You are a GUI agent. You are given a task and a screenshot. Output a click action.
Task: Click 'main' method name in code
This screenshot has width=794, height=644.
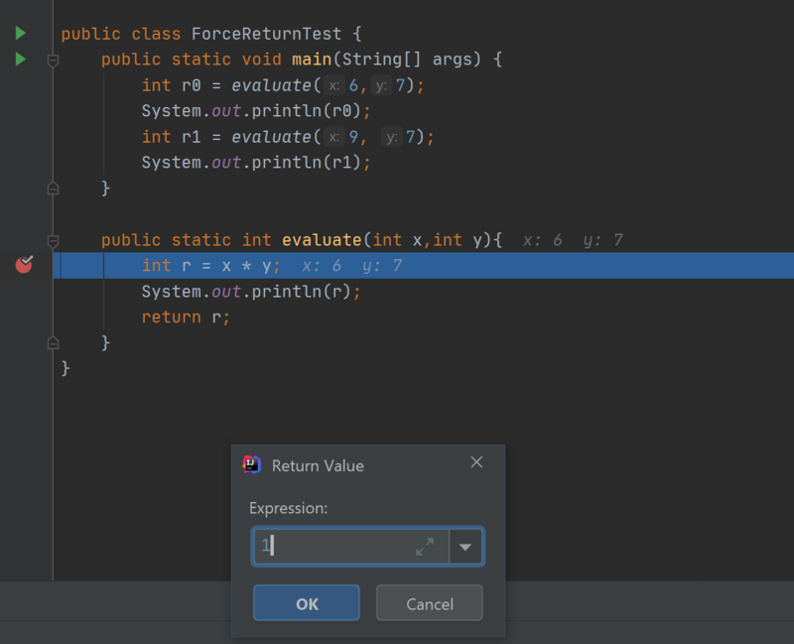[x=312, y=60]
